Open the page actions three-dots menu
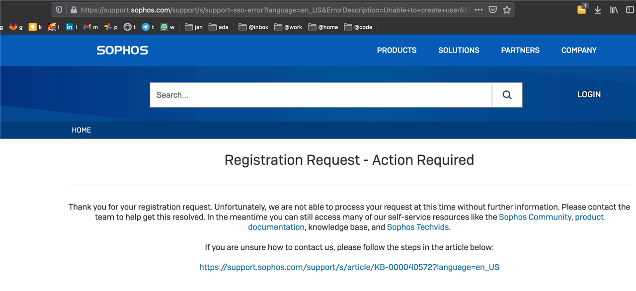The height and width of the screenshot is (291, 636). (479, 10)
